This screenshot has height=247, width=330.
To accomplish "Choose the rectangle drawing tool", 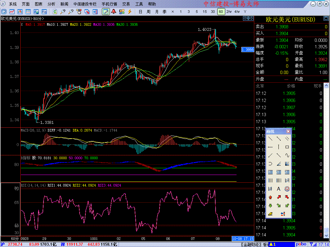I will click(287, 147).
